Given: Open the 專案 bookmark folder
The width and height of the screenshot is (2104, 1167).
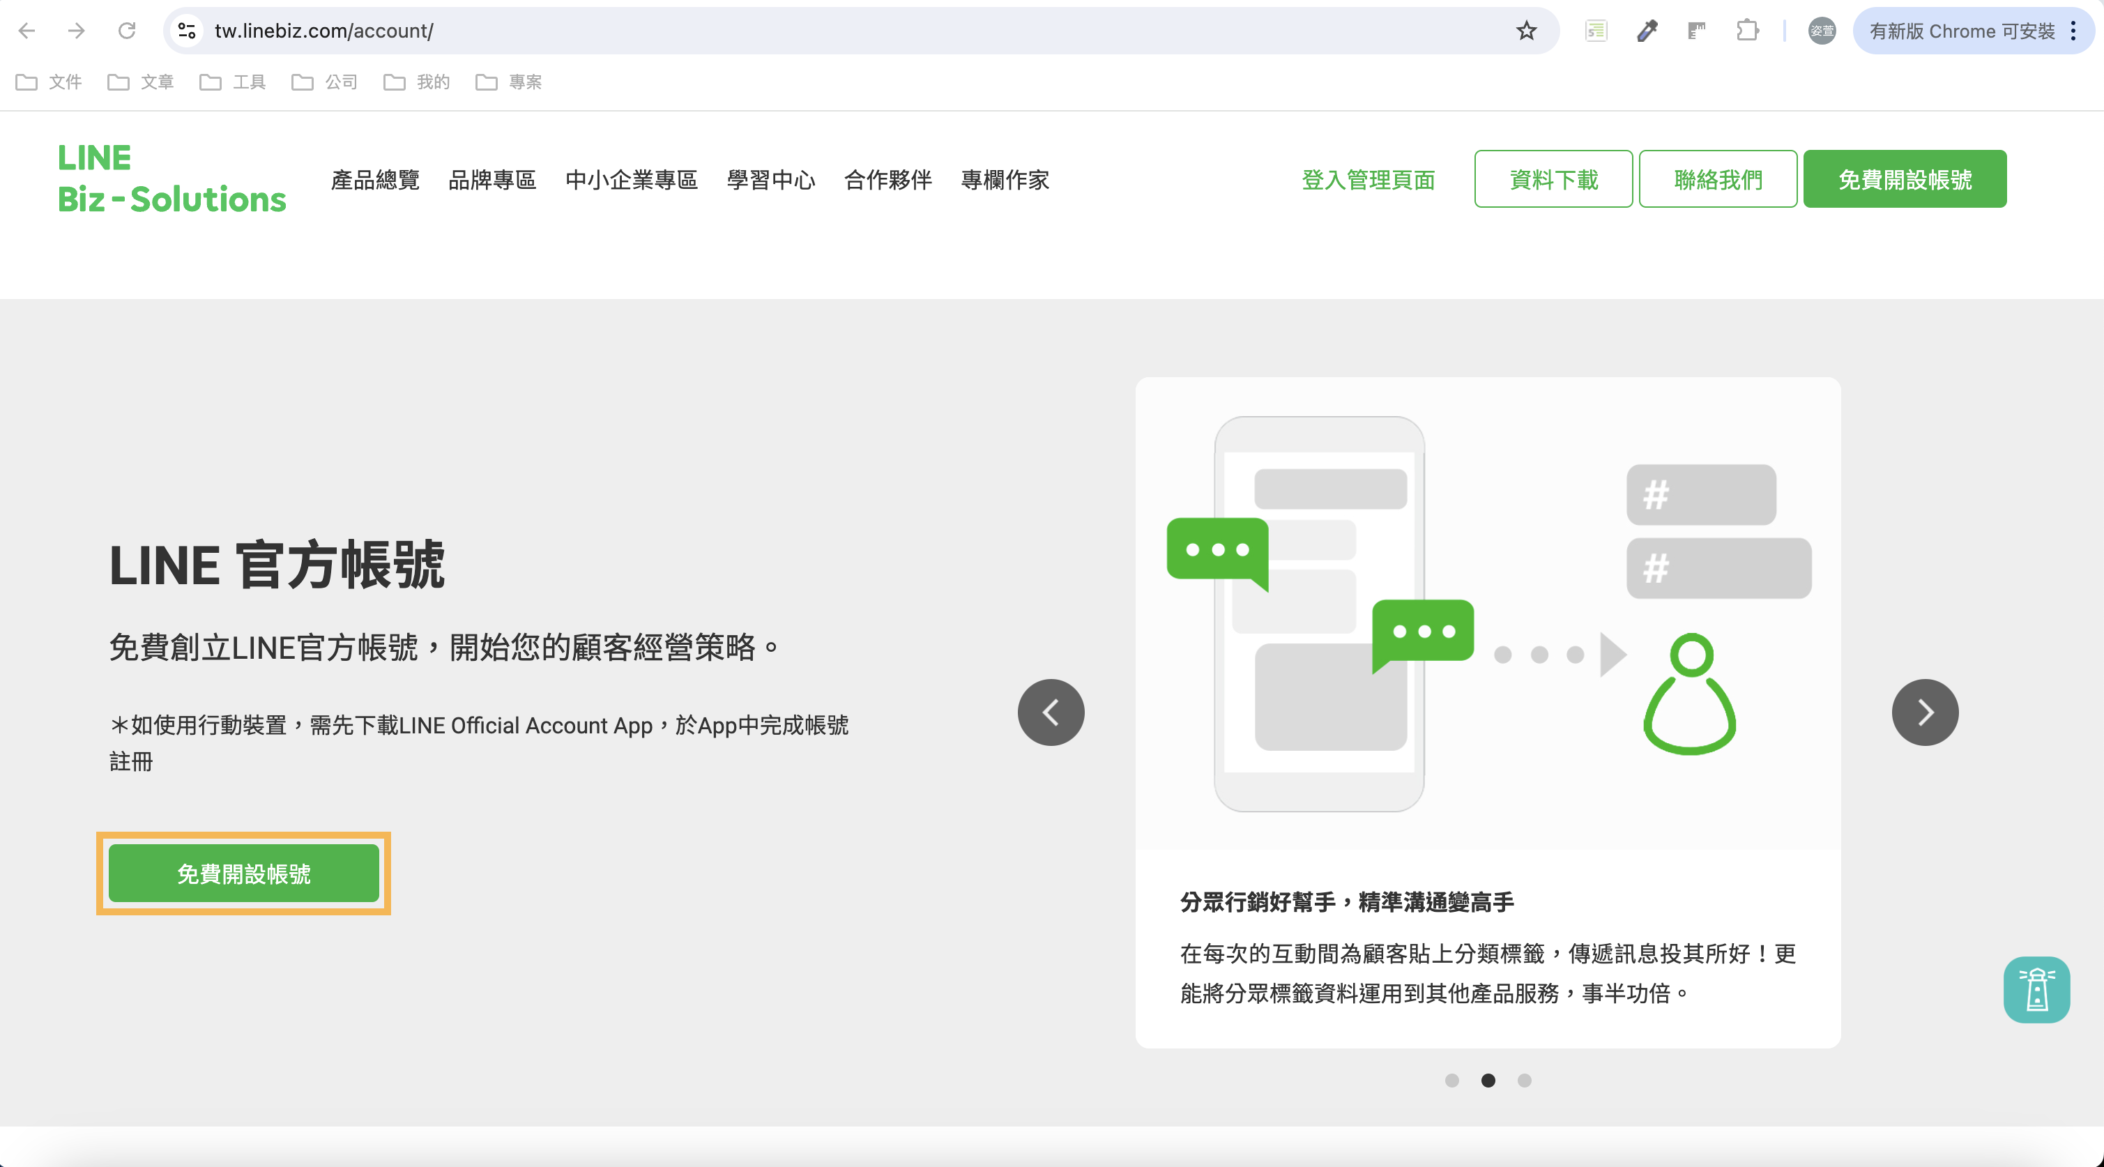Looking at the screenshot, I should click(508, 82).
